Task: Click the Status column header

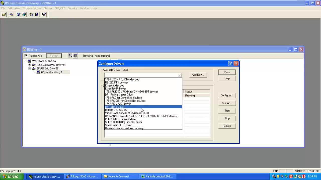Action: (197, 92)
